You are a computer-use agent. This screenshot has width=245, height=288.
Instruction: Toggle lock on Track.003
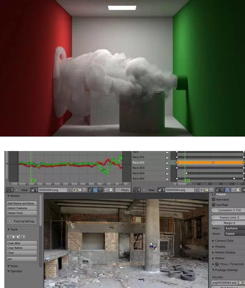tap(167, 168)
